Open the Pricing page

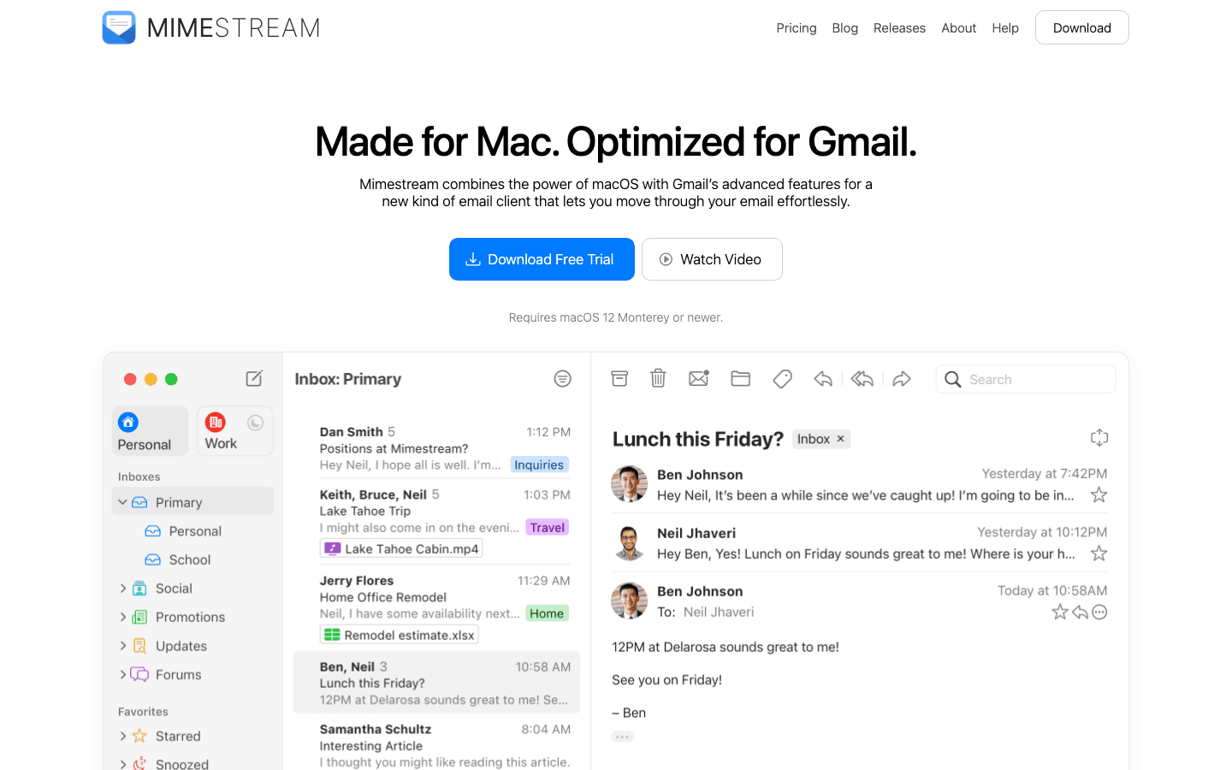pos(796,28)
